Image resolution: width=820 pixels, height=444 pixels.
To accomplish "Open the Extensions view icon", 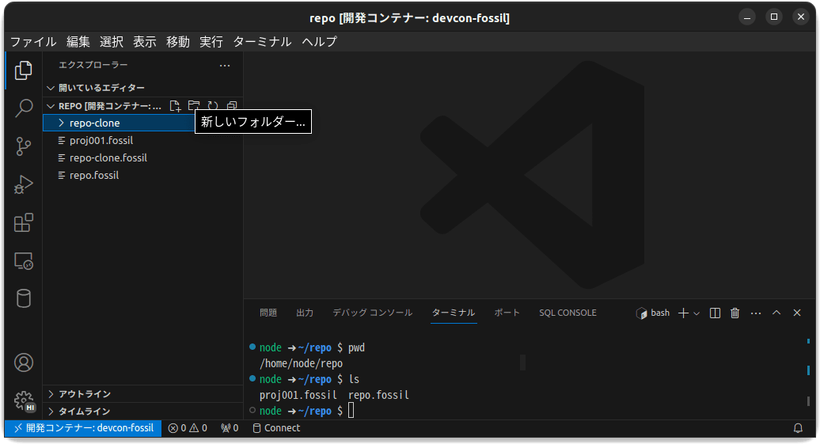I will [24, 222].
